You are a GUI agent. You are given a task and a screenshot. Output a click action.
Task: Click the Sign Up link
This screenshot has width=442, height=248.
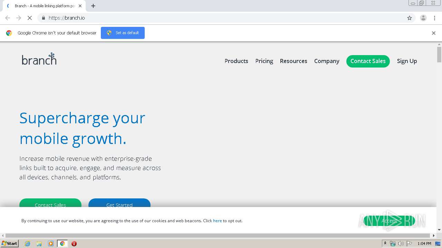pyautogui.click(x=407, y=61)
